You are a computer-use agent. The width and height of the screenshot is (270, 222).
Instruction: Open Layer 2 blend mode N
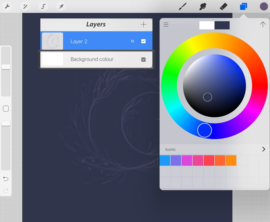pyautogui.click(x=132, y=41)
